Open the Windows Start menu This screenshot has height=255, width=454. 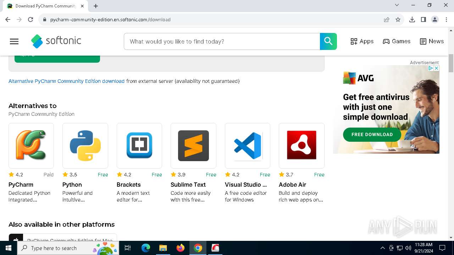coord(9,248)
